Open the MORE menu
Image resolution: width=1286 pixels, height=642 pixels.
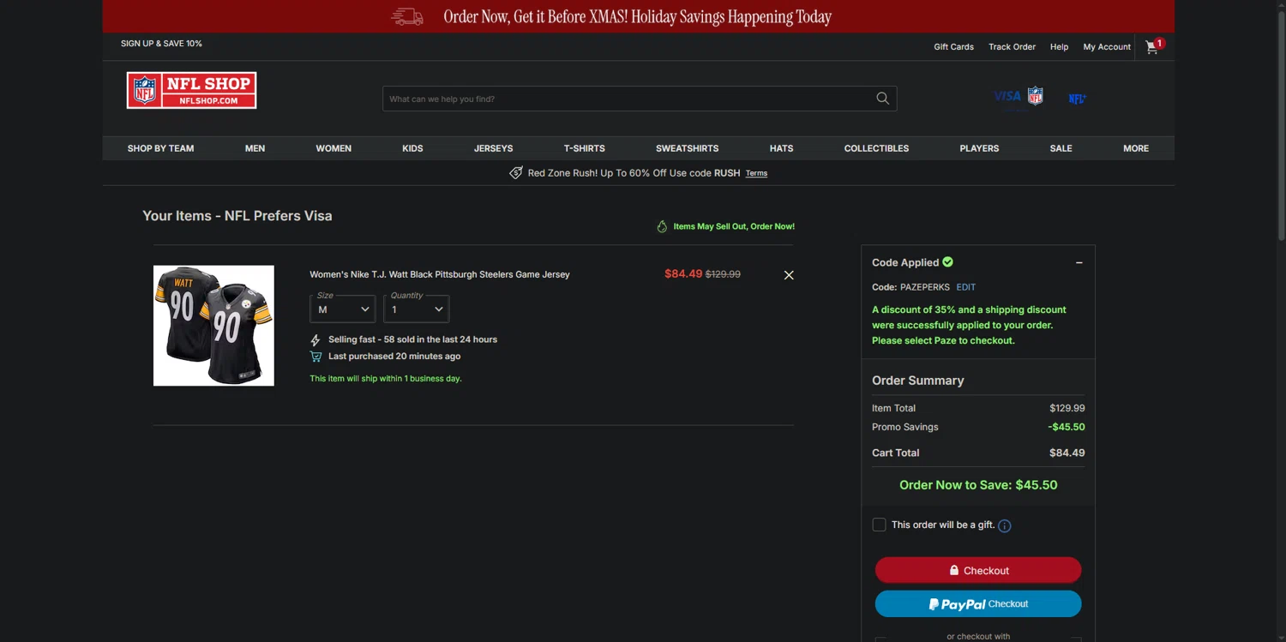click(1136, 148)
